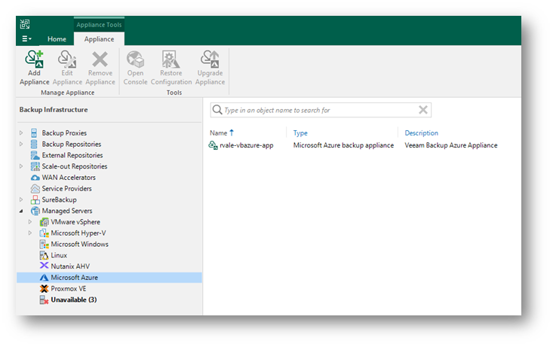Sort by the Type column header

[300, 133]
